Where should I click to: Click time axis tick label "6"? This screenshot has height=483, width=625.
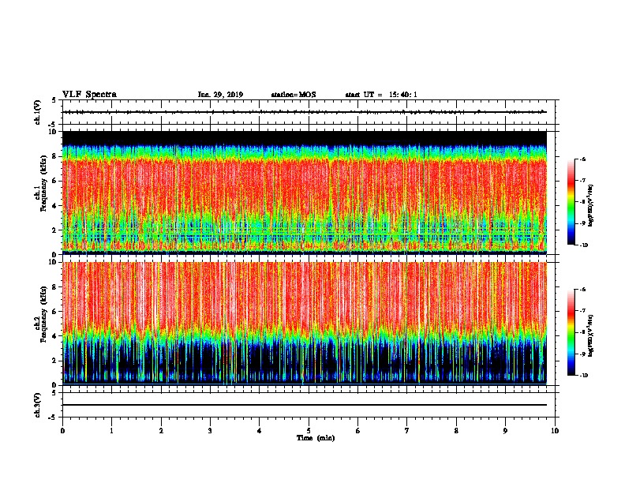358,431
